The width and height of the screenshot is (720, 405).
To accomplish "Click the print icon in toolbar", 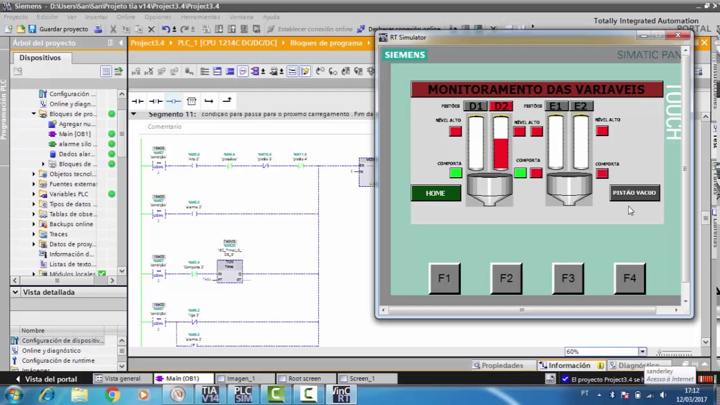I will 98,29.
